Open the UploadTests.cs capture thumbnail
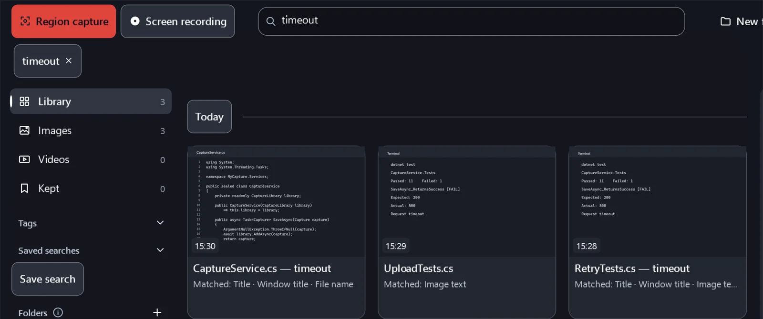Image resolution: width=763 pixels, height=319 pixels. point(467,201)
